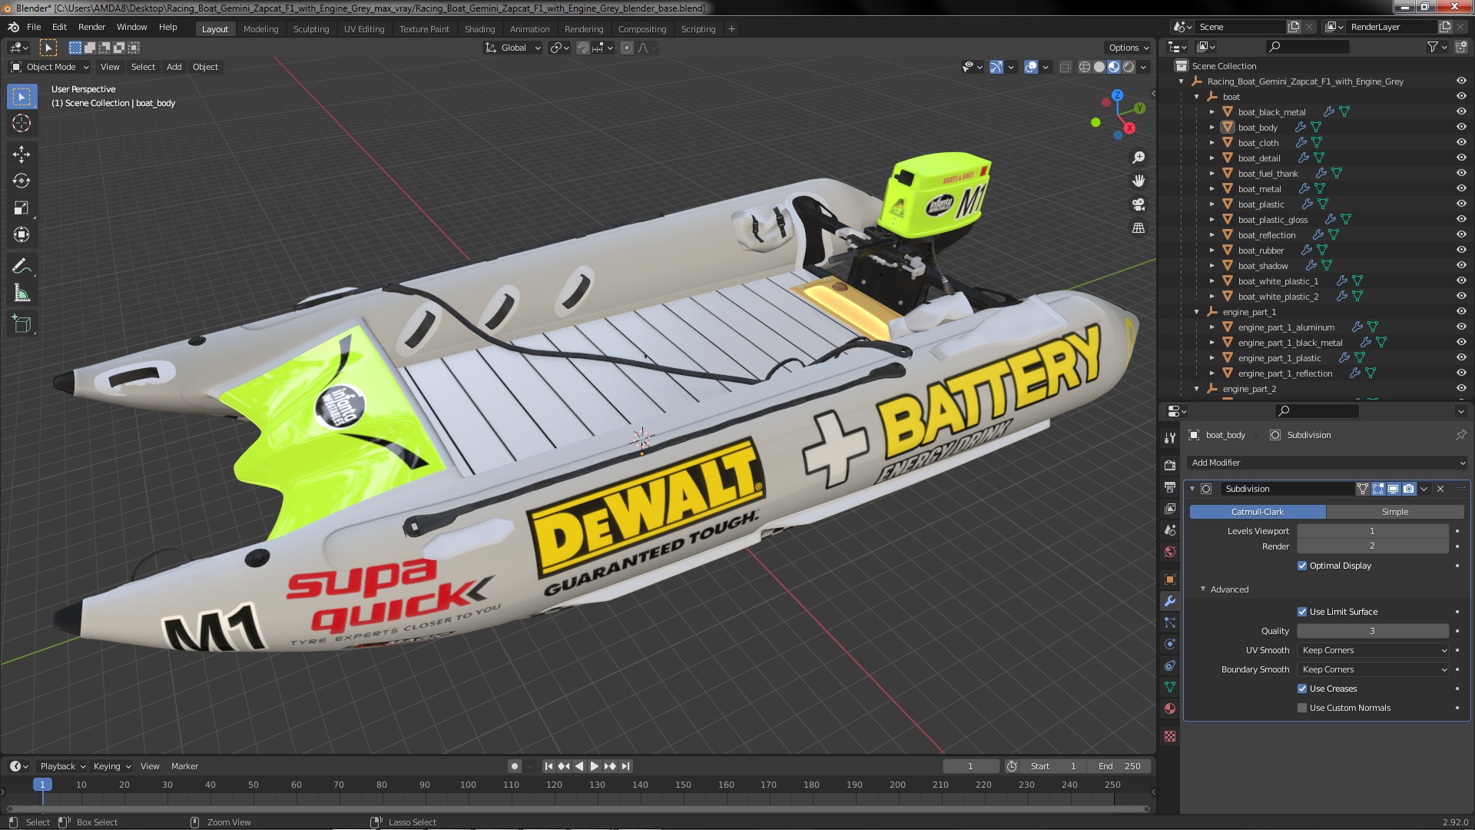The height and width of the screenshot is (830, 1475).
Task: Select the Measure tool
Action: (22, 293)
